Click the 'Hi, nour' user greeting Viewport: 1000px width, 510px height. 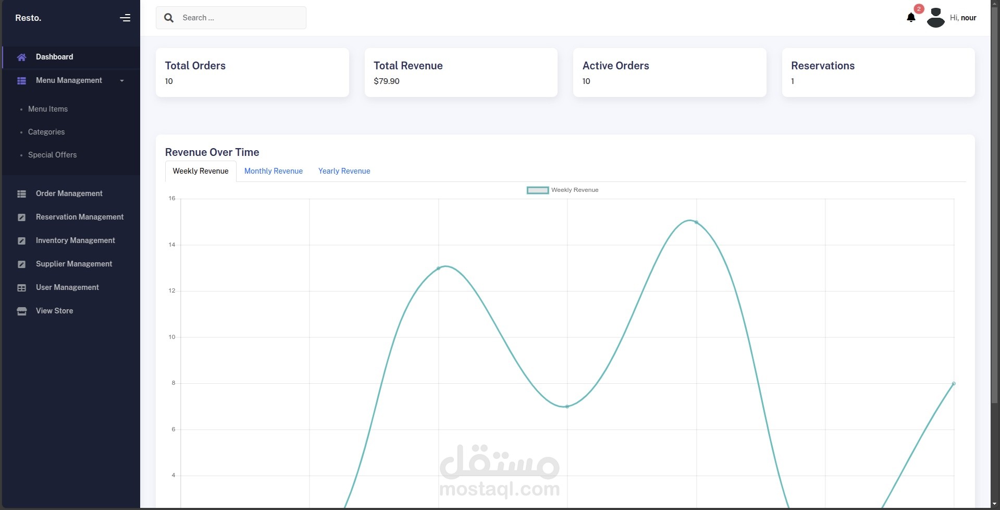coord(963,18)
